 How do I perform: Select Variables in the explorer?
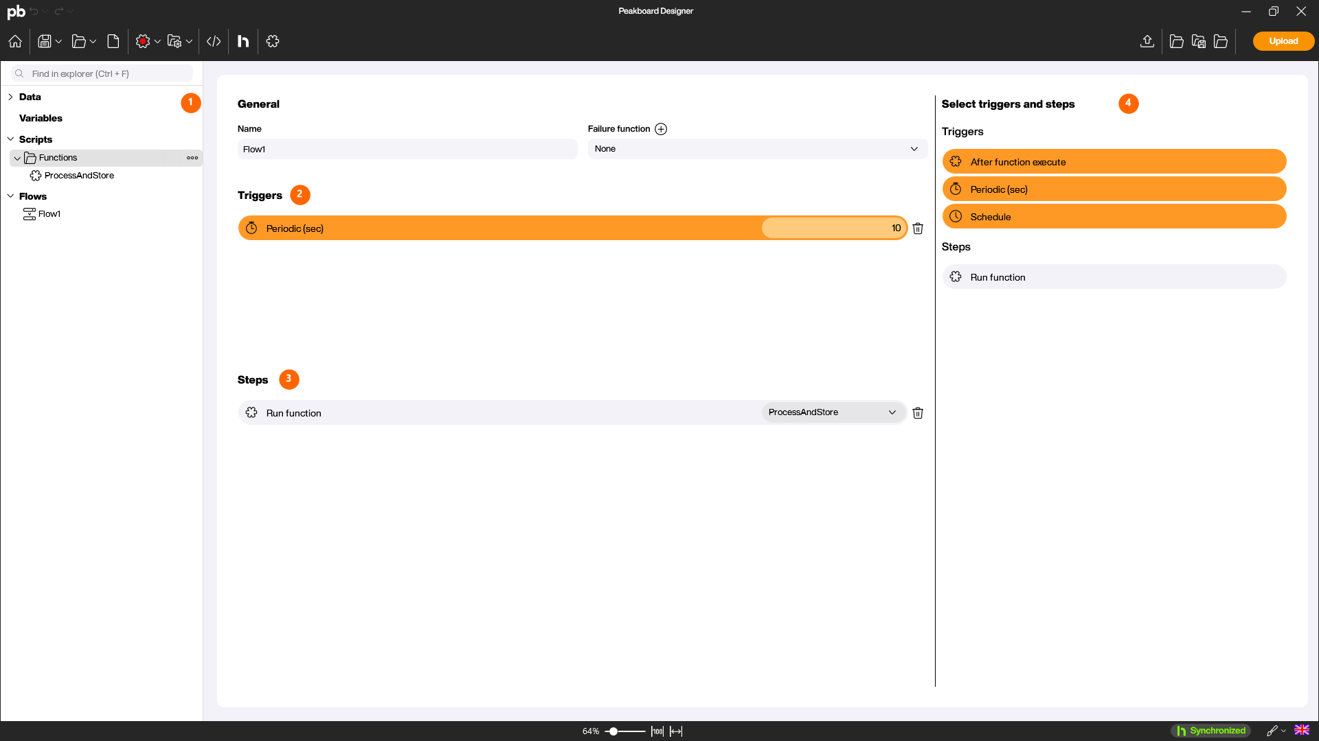41,118
